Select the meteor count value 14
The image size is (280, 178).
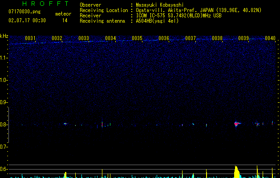coord(65,20)
